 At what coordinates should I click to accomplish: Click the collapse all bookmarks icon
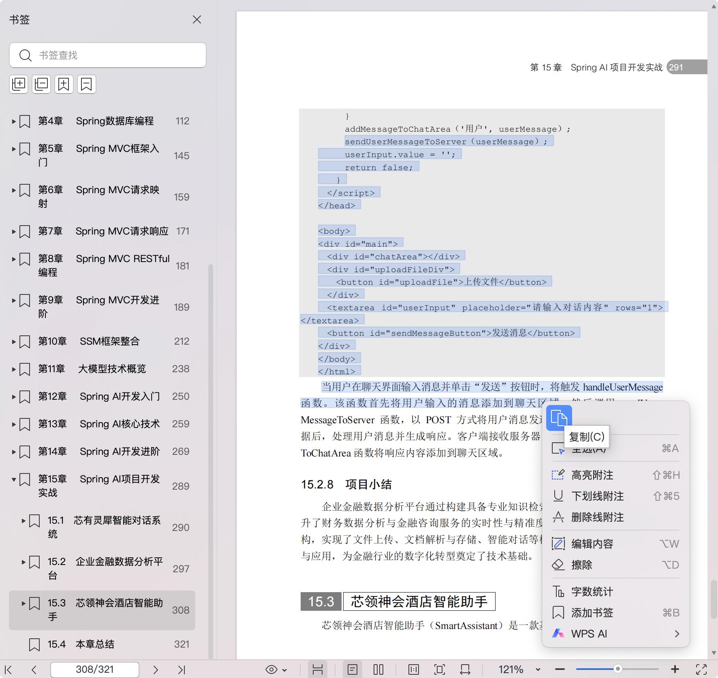41,84
